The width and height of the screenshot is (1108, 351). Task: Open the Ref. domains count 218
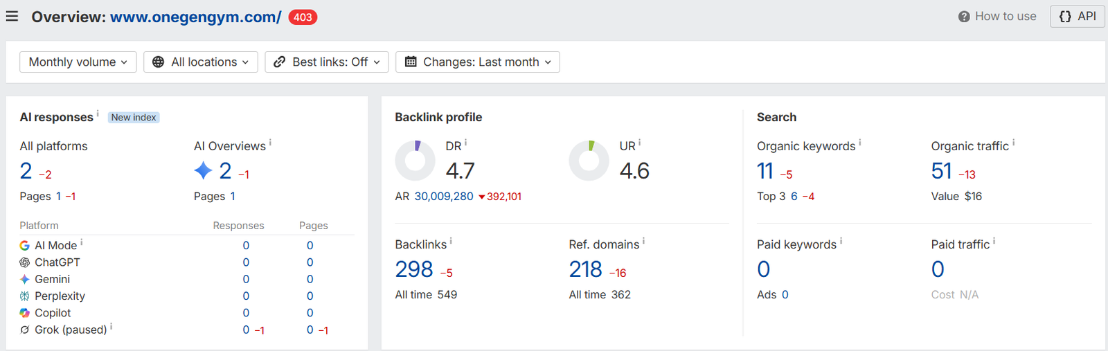[586, 269]
